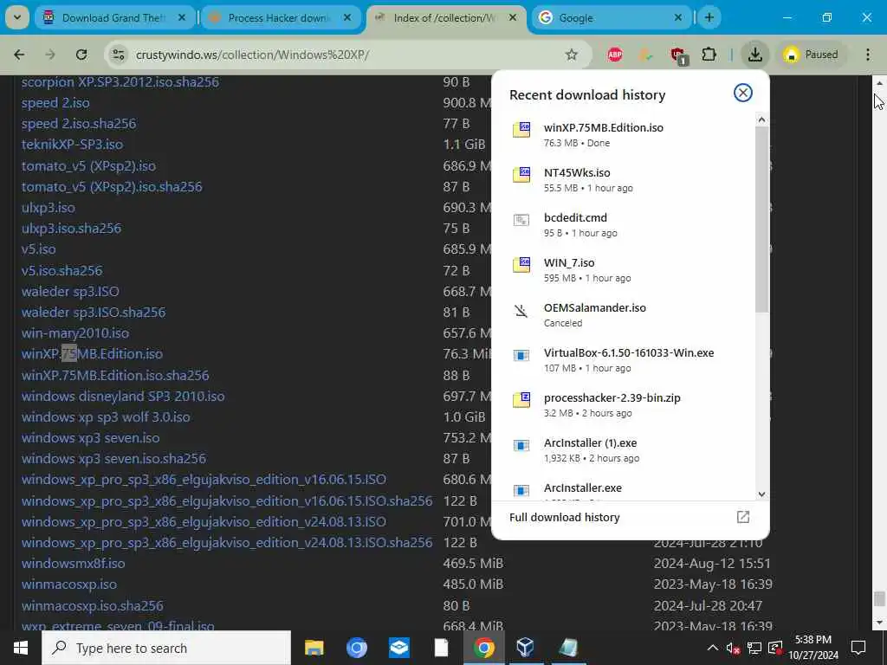Switch to the Google tab

tap(611, 18)
